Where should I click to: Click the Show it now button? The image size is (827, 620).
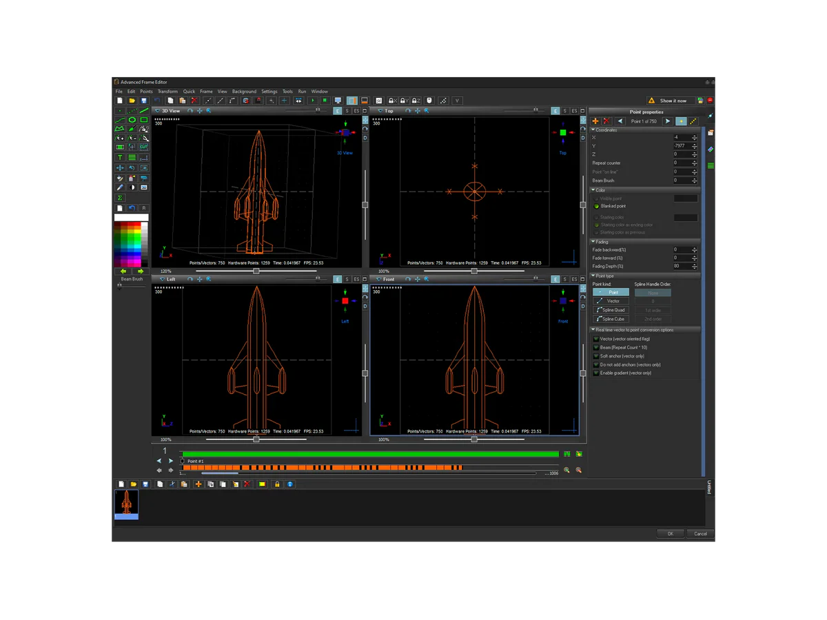click(671, 101)
